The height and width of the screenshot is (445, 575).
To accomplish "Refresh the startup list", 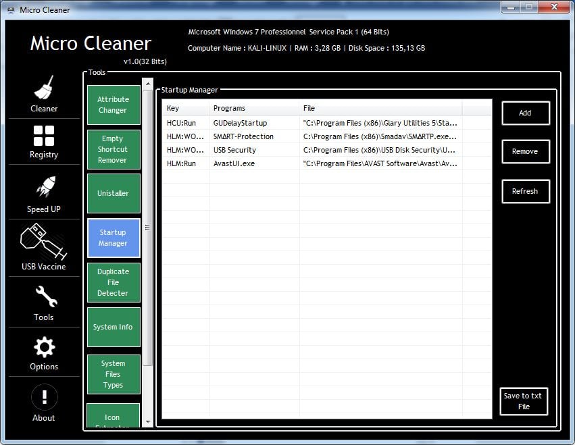I will pyautogui.click(x=526, y=191).
